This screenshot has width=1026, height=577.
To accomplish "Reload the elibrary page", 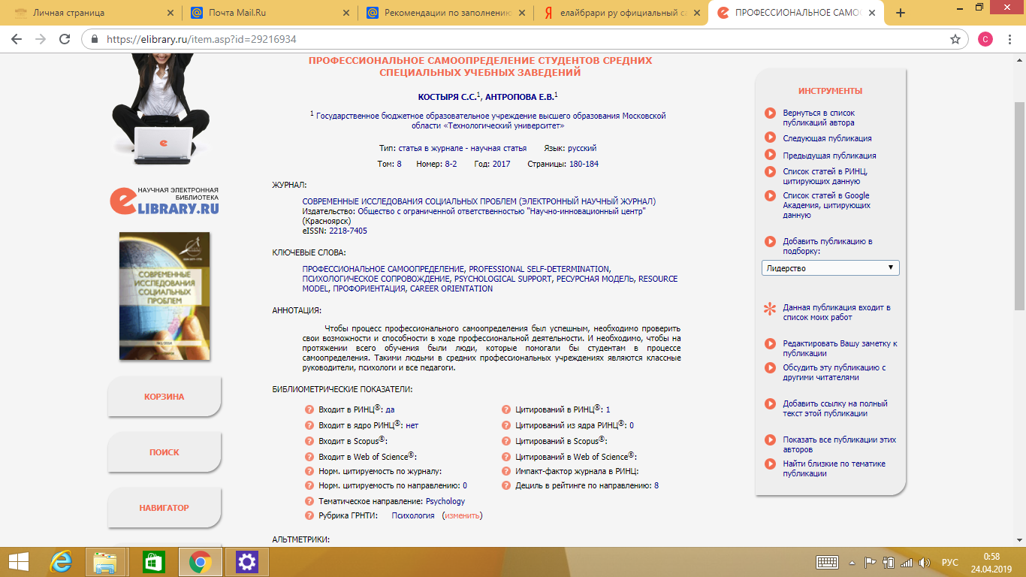I will [x=65, y=39].
